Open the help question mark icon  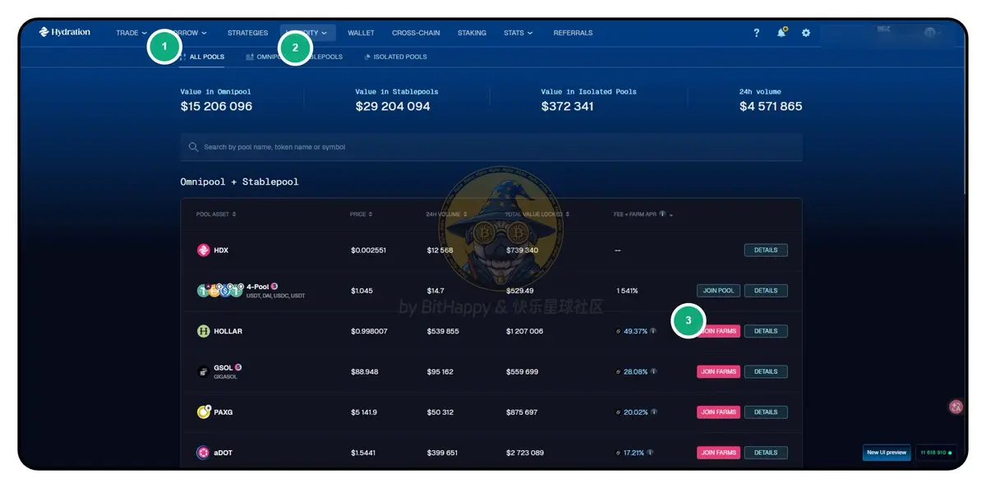coord(757,33)
